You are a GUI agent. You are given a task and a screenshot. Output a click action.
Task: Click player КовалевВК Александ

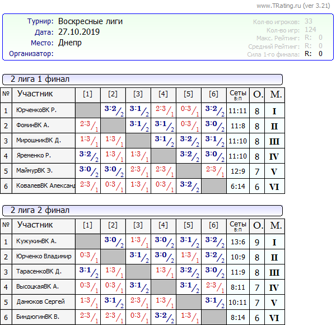tap(46, 186)
